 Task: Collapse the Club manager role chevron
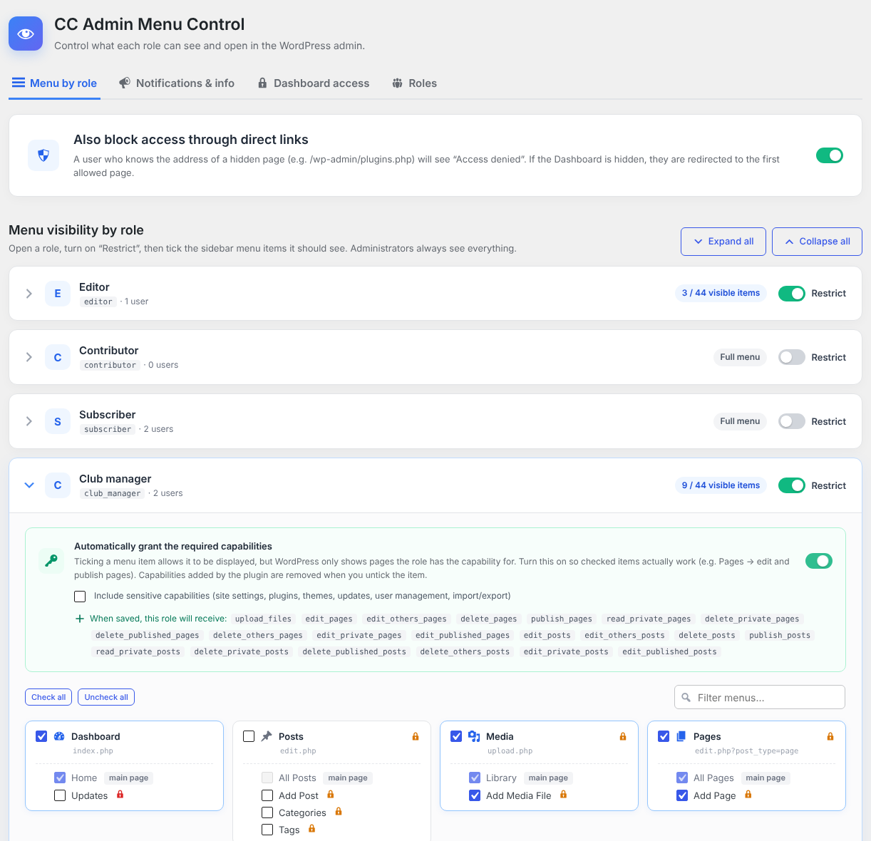tap(29, 485)
